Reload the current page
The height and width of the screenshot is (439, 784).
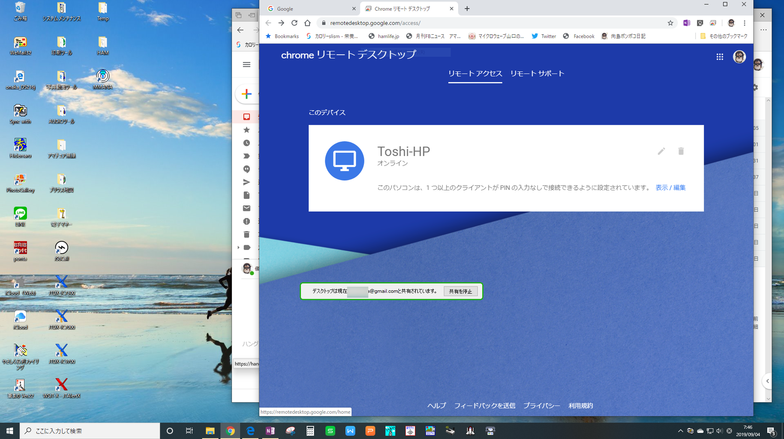tap(294, 23)
